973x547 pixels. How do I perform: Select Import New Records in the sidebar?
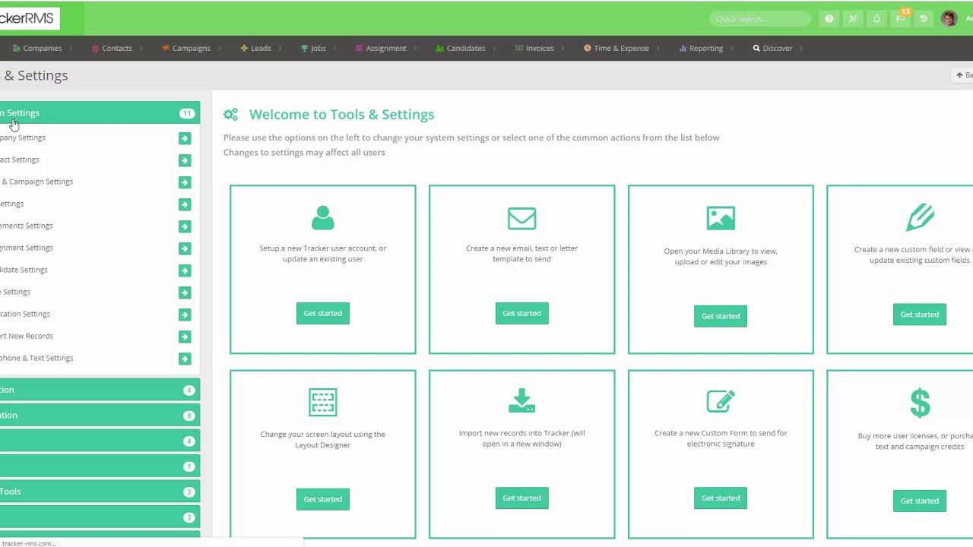[27, 336]
